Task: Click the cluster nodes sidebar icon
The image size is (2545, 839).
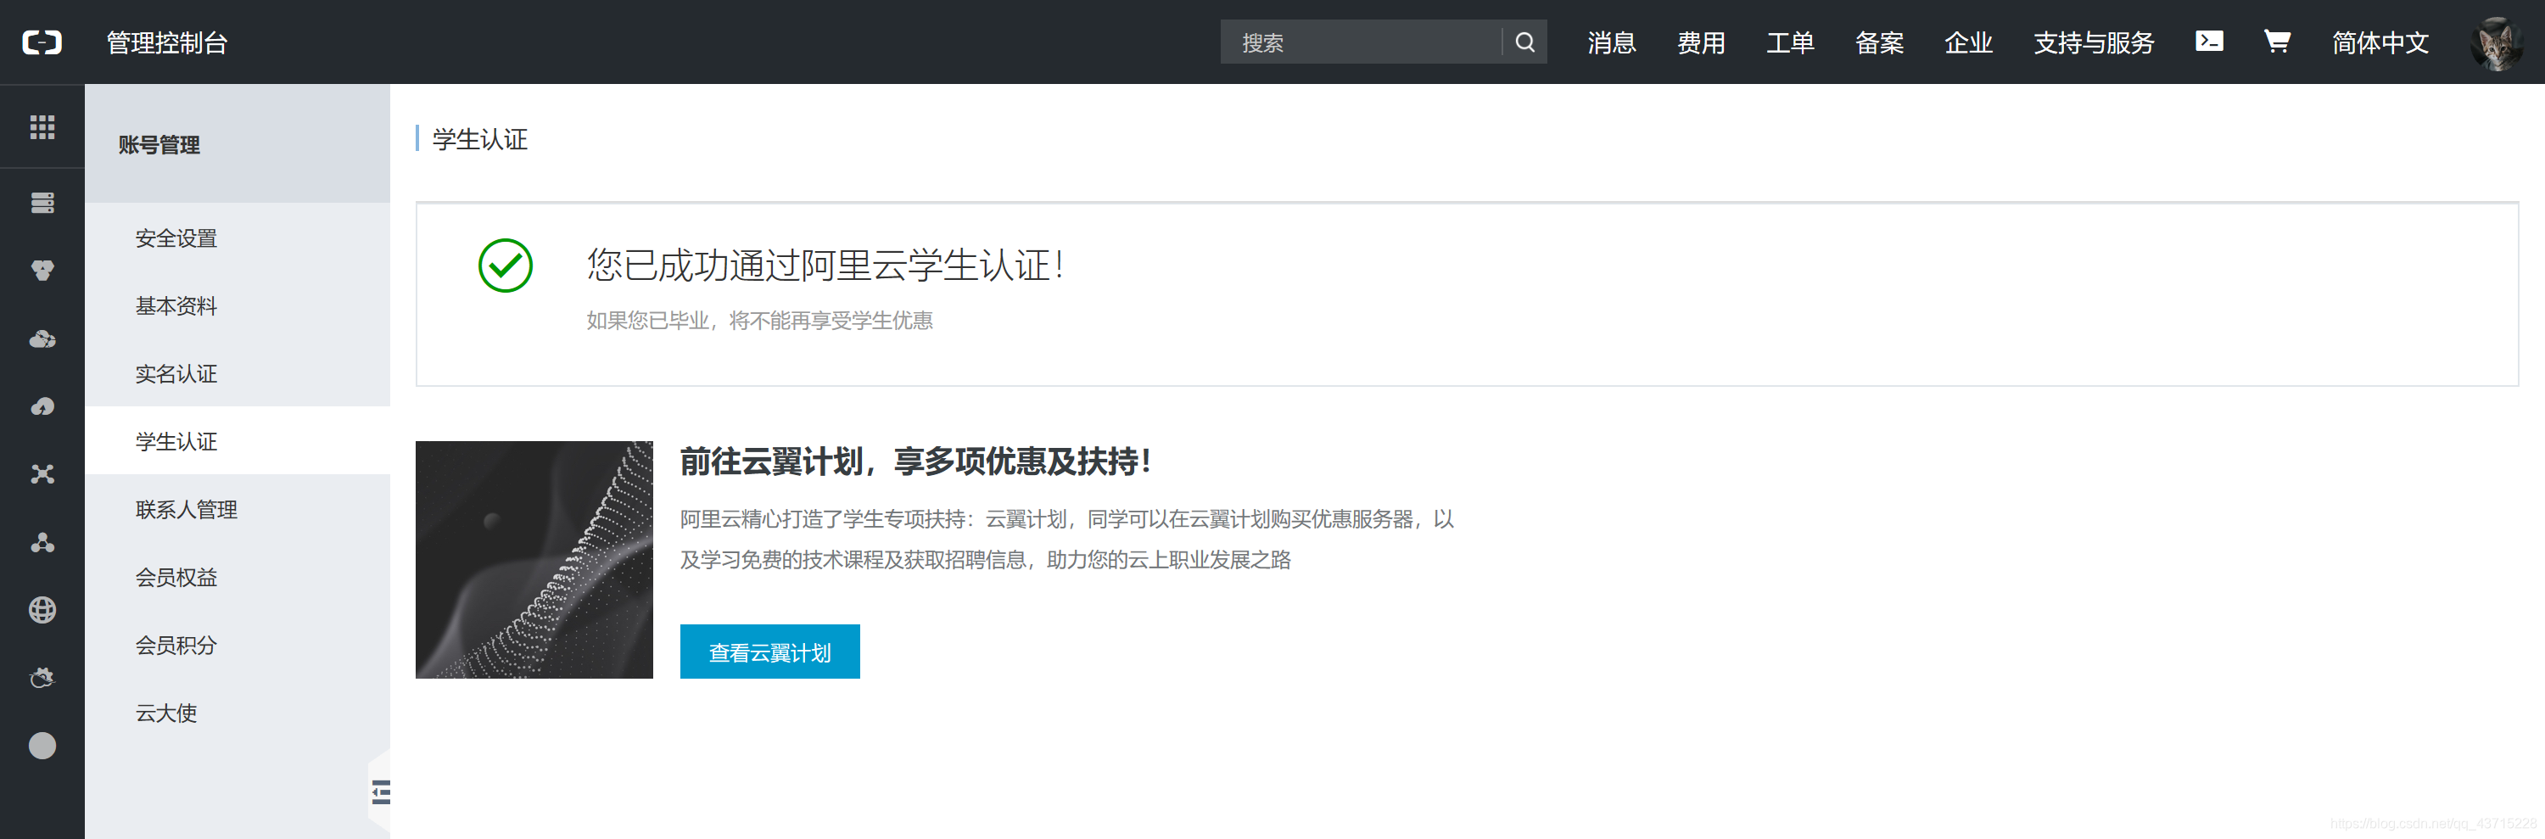Action: [42, 543]
